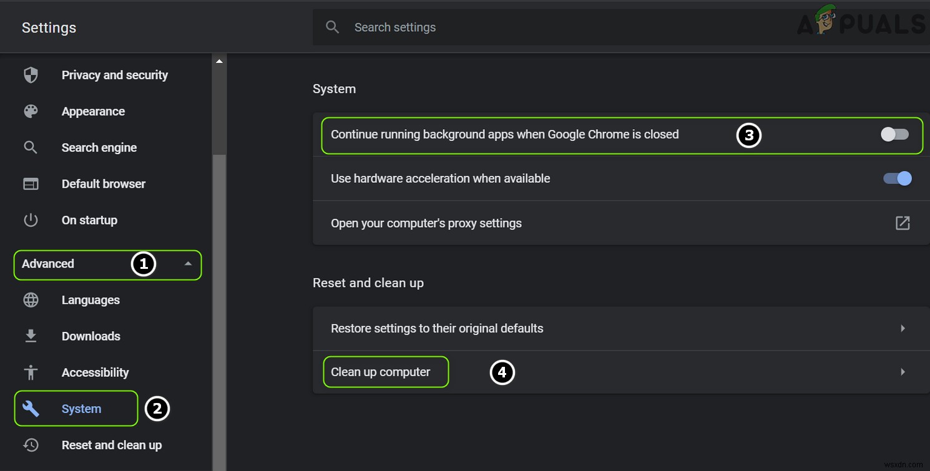Click the Privacy and security shield icon

pos(31,75)
